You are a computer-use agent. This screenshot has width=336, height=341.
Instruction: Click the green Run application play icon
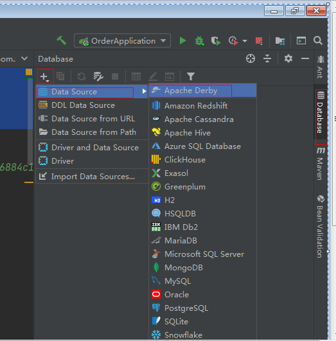(182, 40)
